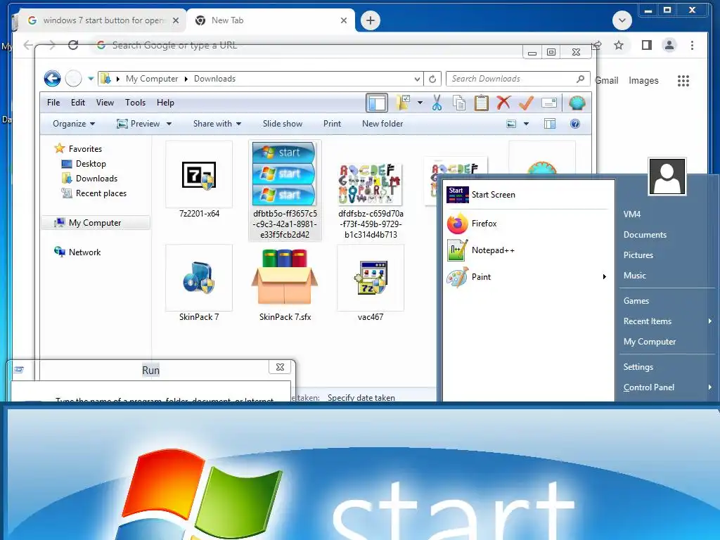Open Control Panel in start menu
The height and width of the screenshot is (540, 720).
pos(649,387)
